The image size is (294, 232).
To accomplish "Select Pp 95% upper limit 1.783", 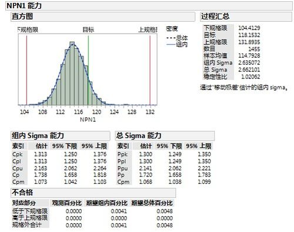I will tap(204, 175).
